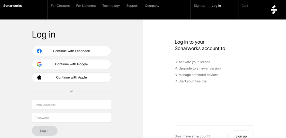Open the For Creators menu

[60, 6]
